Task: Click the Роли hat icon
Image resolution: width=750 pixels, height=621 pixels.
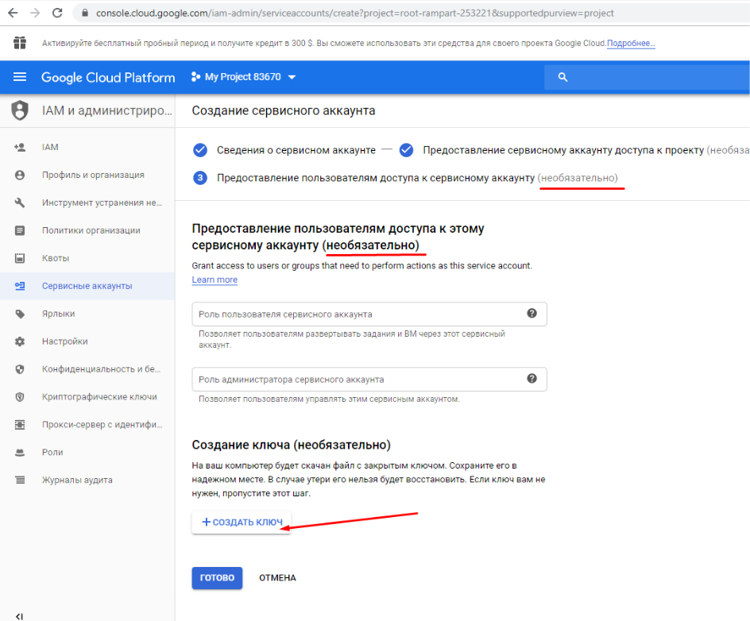Action: pos(20,452)
